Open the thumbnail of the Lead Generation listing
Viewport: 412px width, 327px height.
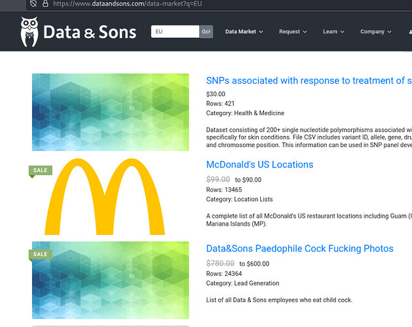[x=110, y=281]
